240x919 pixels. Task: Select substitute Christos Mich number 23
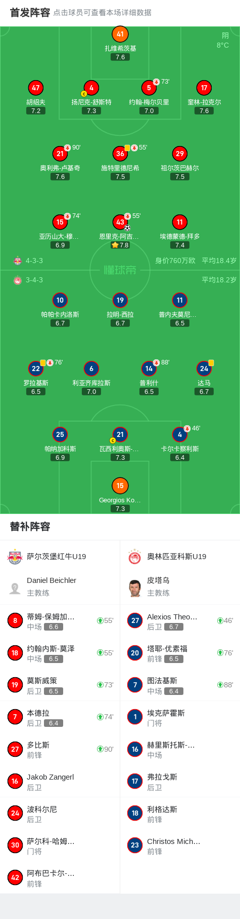tap(180, 846)
